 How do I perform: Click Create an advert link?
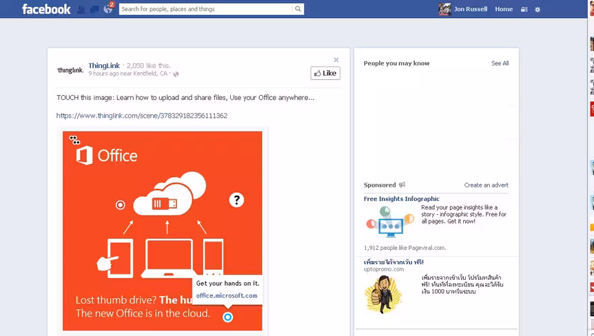pos(487,185)
